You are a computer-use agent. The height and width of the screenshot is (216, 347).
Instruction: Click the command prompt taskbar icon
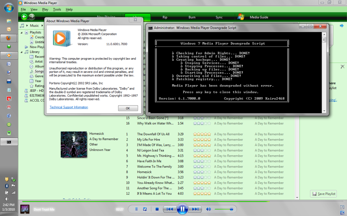8,142
